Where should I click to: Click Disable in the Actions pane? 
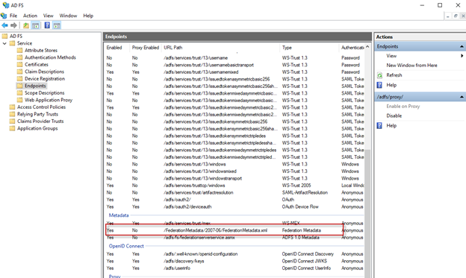point(394,116)
